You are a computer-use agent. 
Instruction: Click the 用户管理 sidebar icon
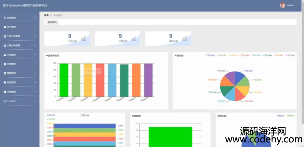(x=5, y=27)
